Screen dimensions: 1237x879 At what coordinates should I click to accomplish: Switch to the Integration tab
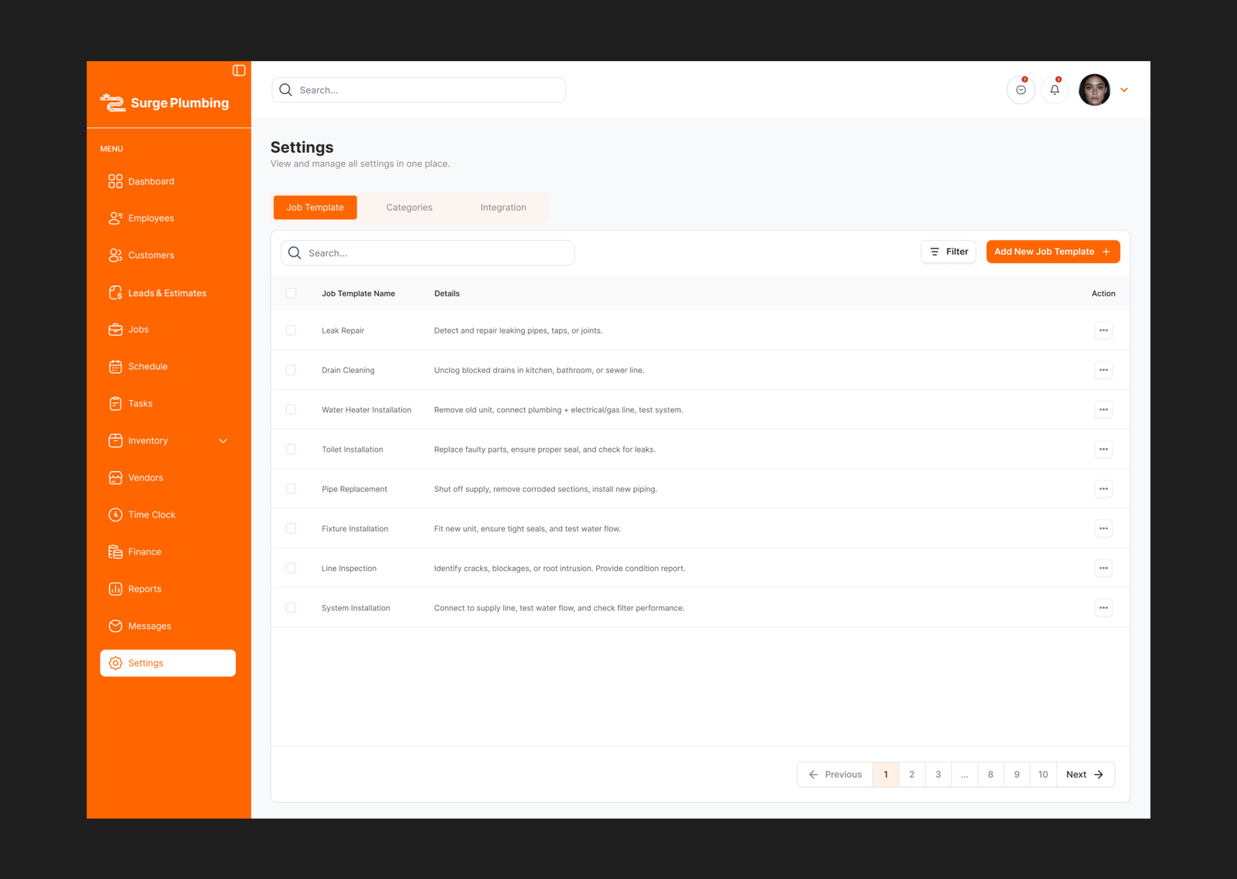(503, 208)
